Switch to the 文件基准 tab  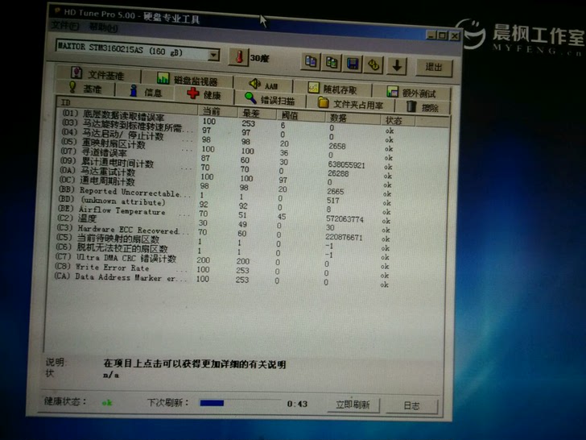tap(99, 73)
